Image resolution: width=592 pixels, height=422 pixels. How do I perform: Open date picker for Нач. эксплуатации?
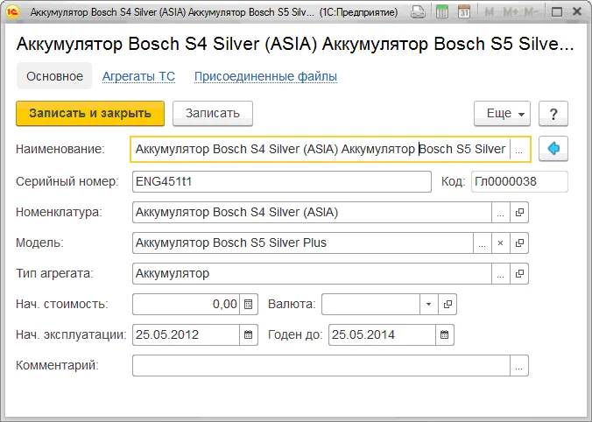[249, 334]
